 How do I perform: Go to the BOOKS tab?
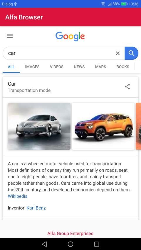123,67
